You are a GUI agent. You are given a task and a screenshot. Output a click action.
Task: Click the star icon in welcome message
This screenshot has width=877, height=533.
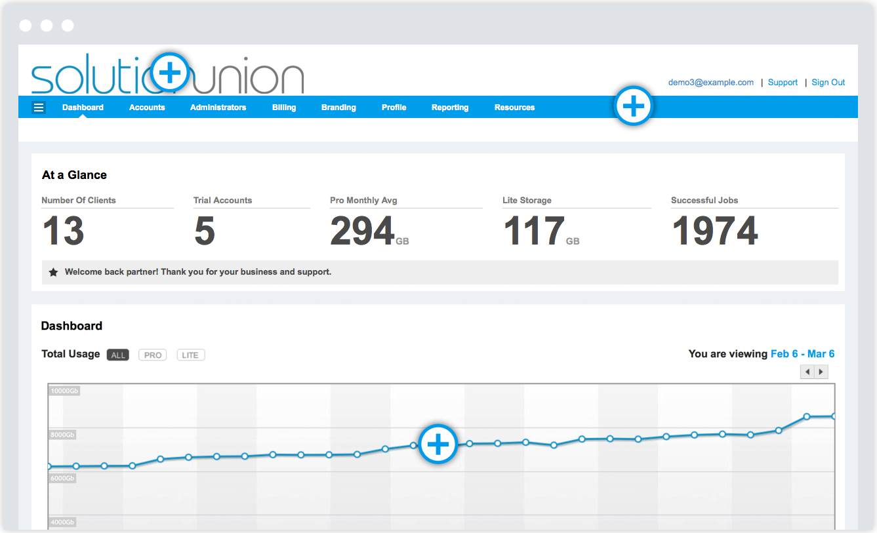point(54,272)
